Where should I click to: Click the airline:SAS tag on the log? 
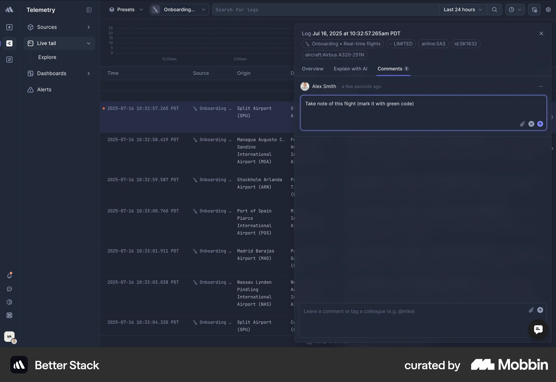point(433,44)
